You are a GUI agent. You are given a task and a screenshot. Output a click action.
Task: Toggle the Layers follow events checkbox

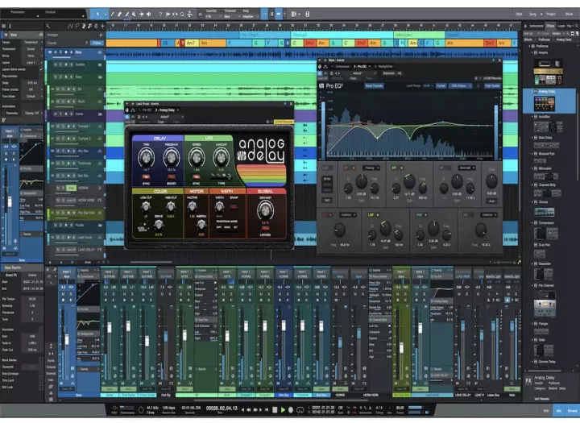point(41,69)
